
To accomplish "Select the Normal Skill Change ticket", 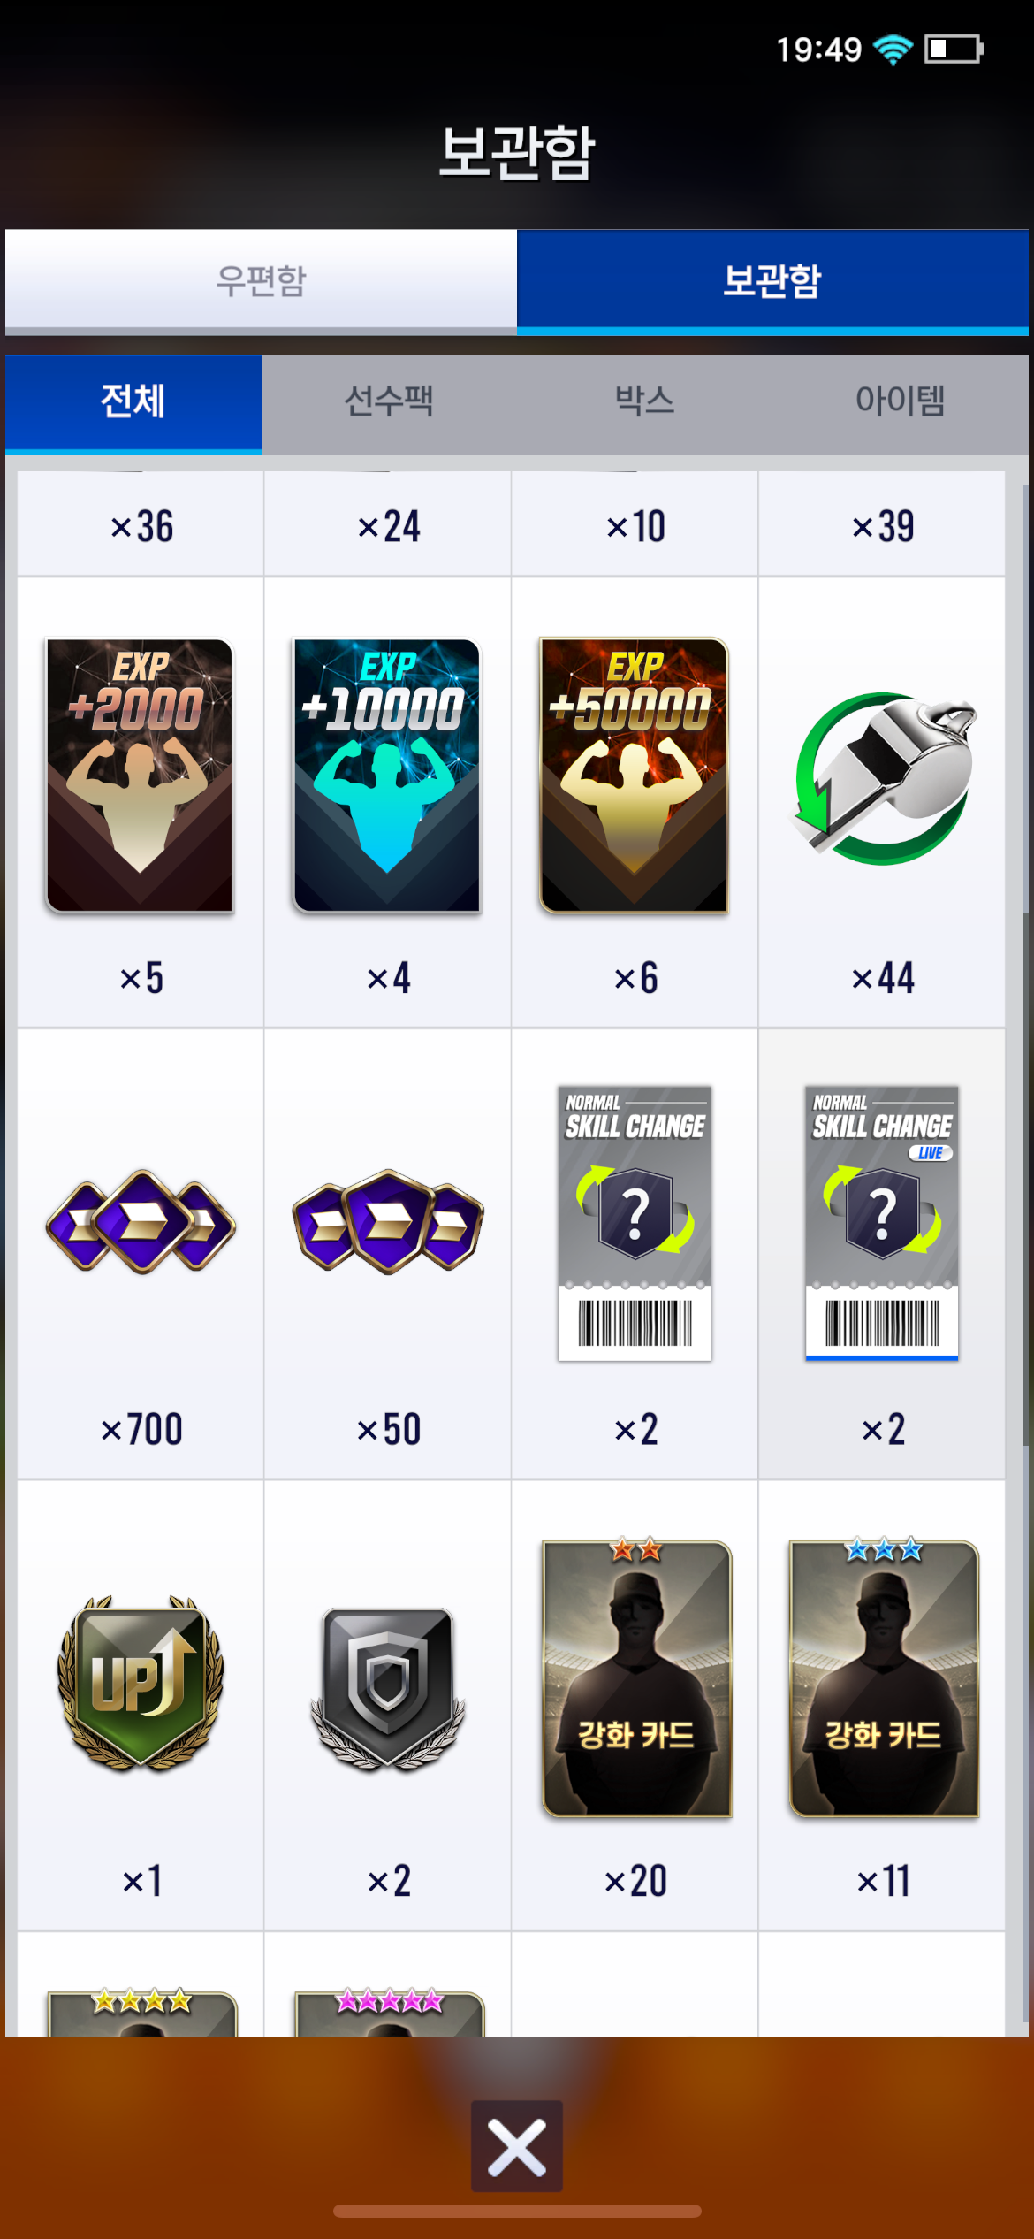I will pyautogui.click(x=635, y=1223).
